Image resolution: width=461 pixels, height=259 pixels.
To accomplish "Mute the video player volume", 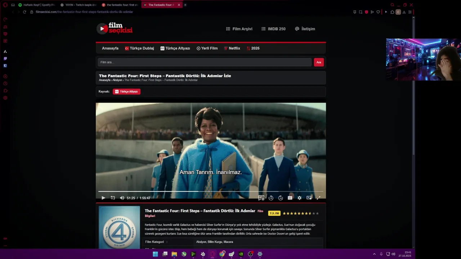I will 122,198.
